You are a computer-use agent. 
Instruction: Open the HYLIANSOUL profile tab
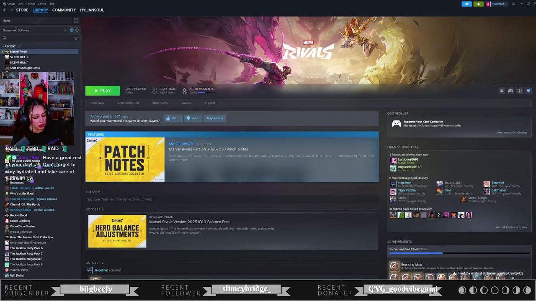pos(92,10)
